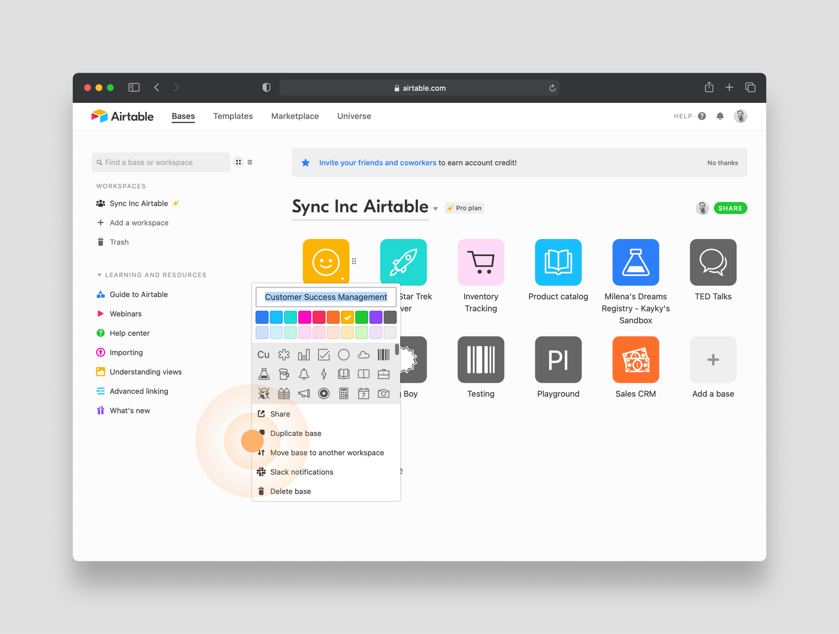Choose the purple base color swatch

tap(376, 317)
